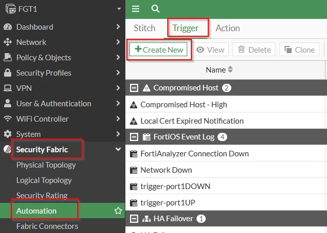
Task: Click the icon beside Compromised Host - High
Action: [x=134, y=105]
